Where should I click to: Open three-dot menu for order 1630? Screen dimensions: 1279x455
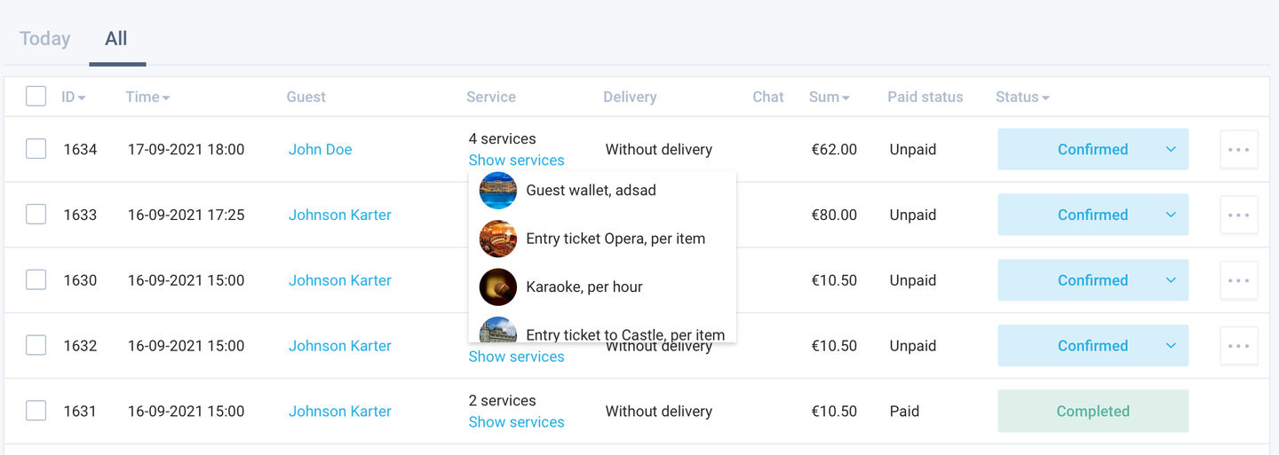[1239, 280]
